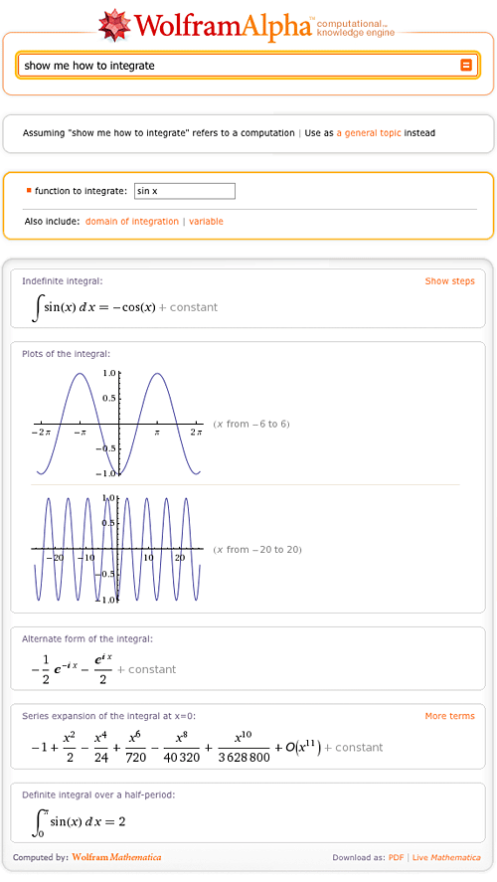Download results as PDF
This screenshot has height=882, width=497.
[x=396, y=858]
